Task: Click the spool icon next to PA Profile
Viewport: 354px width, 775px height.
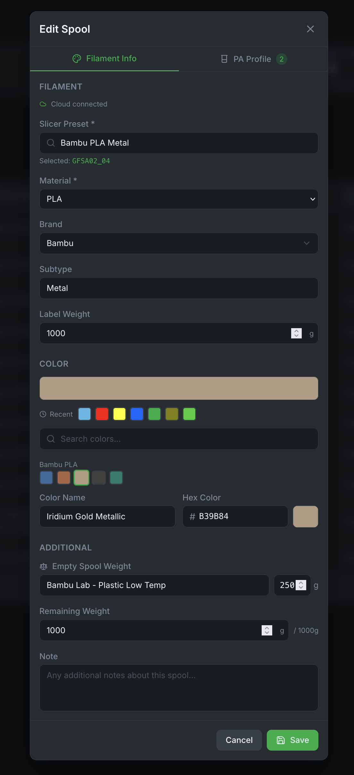Action: click(224, 59)
